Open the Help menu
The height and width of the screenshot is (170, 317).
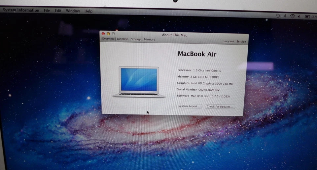point(88,11)
